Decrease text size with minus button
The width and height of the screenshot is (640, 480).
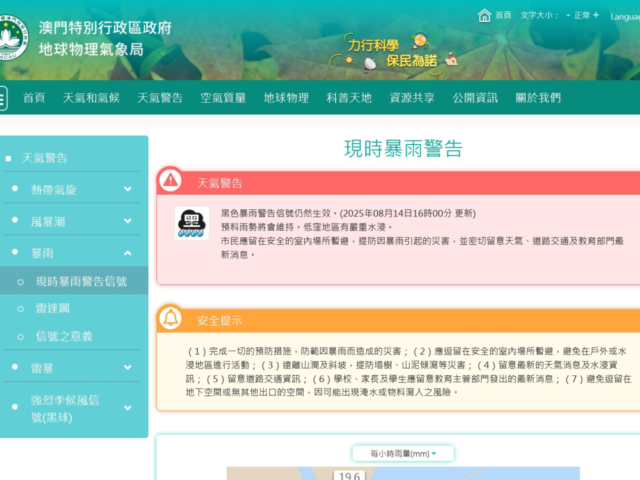568,15
